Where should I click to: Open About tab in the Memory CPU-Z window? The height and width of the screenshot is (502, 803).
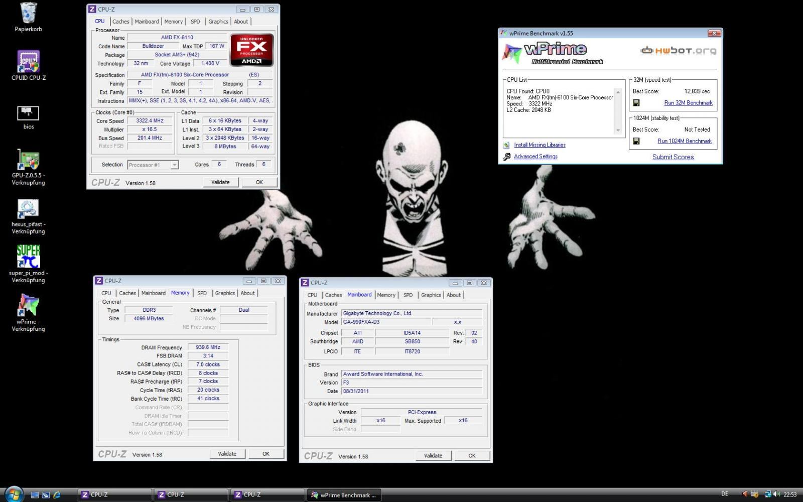coord(247,293)
